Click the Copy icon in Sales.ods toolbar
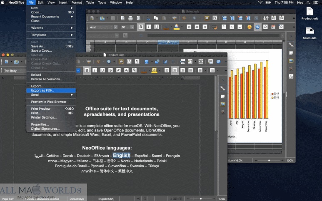 [156, 18]
